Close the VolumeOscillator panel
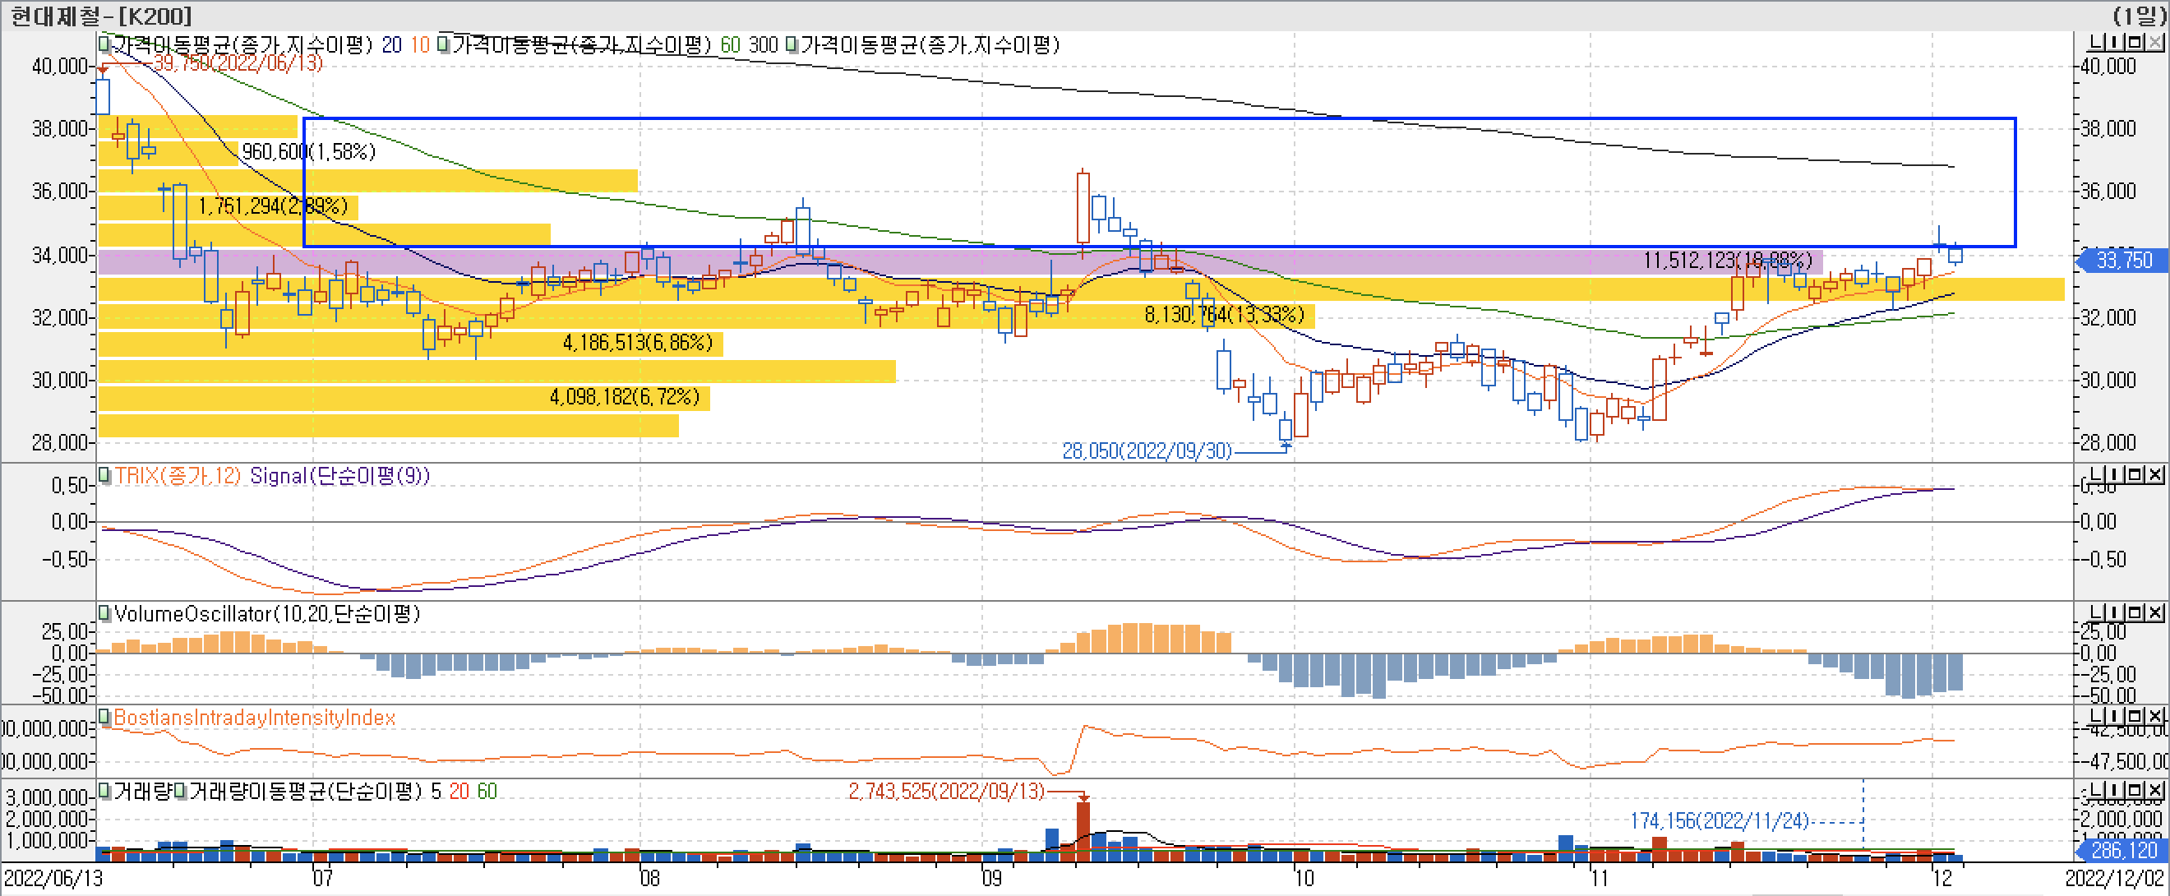The image size is (2170, 896). tap(2155, 613)
